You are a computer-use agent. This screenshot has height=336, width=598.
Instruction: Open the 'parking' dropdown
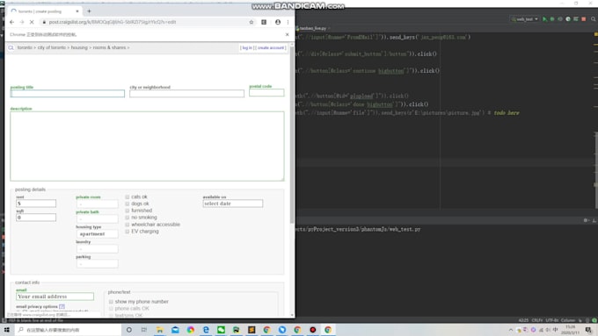(98, 264)
